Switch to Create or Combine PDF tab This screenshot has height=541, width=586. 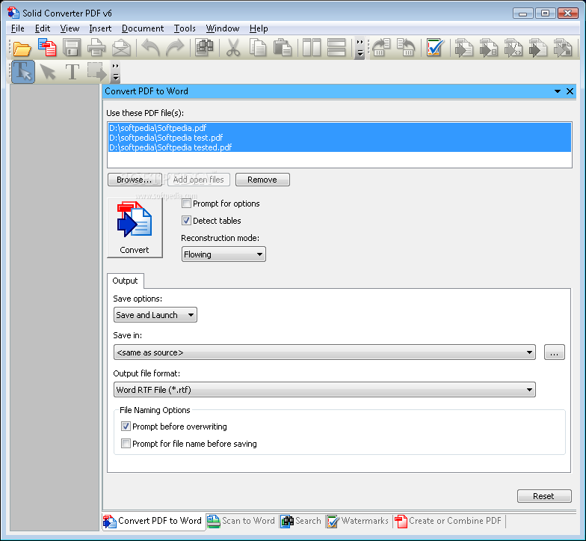pyautogui.click(x=448, y=521)
